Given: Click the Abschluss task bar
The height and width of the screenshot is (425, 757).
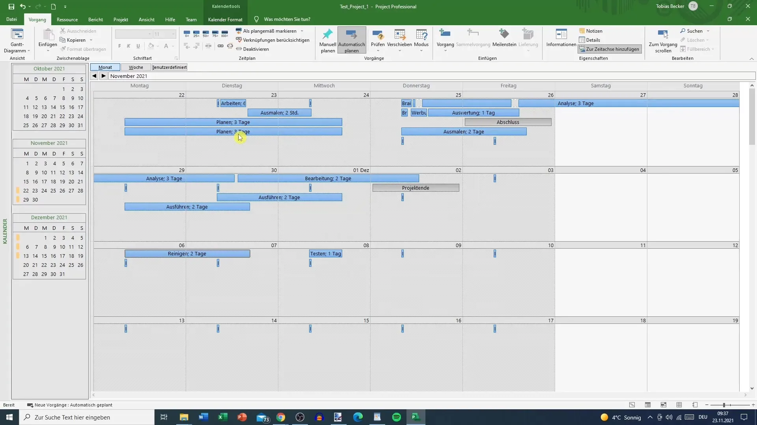Looking at the screenshot, I should [508, 122].
